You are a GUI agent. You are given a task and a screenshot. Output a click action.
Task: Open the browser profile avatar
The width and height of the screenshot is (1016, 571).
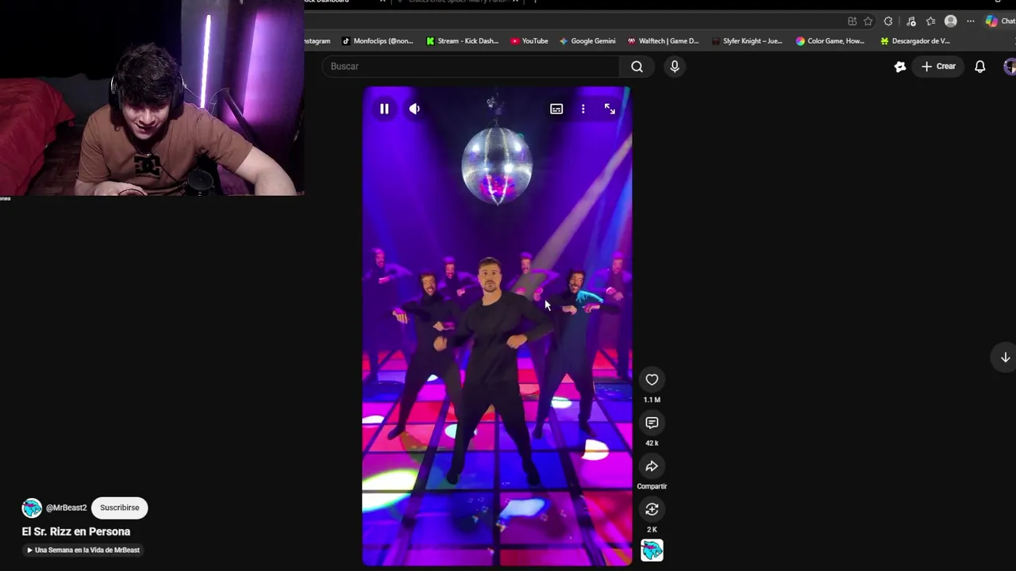coord(951,21)
